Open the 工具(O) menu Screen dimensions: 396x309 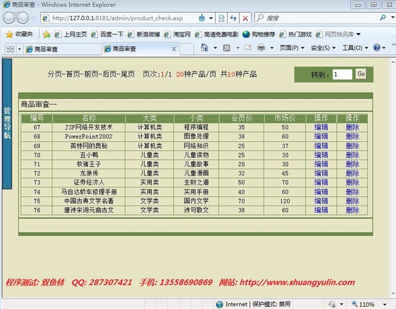click(355, 48)
